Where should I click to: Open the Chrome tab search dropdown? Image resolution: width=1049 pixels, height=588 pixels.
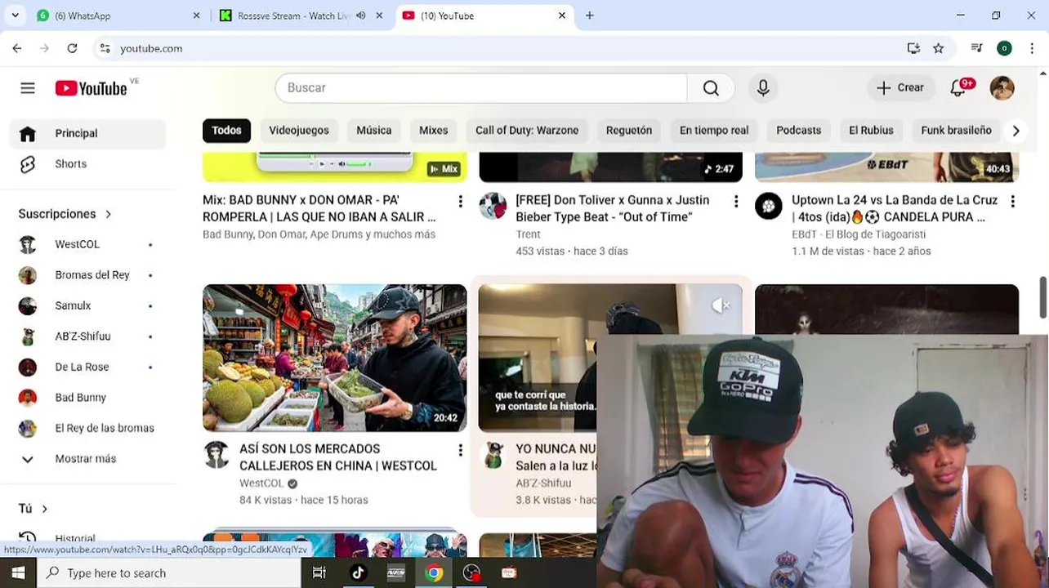point(16,16)
